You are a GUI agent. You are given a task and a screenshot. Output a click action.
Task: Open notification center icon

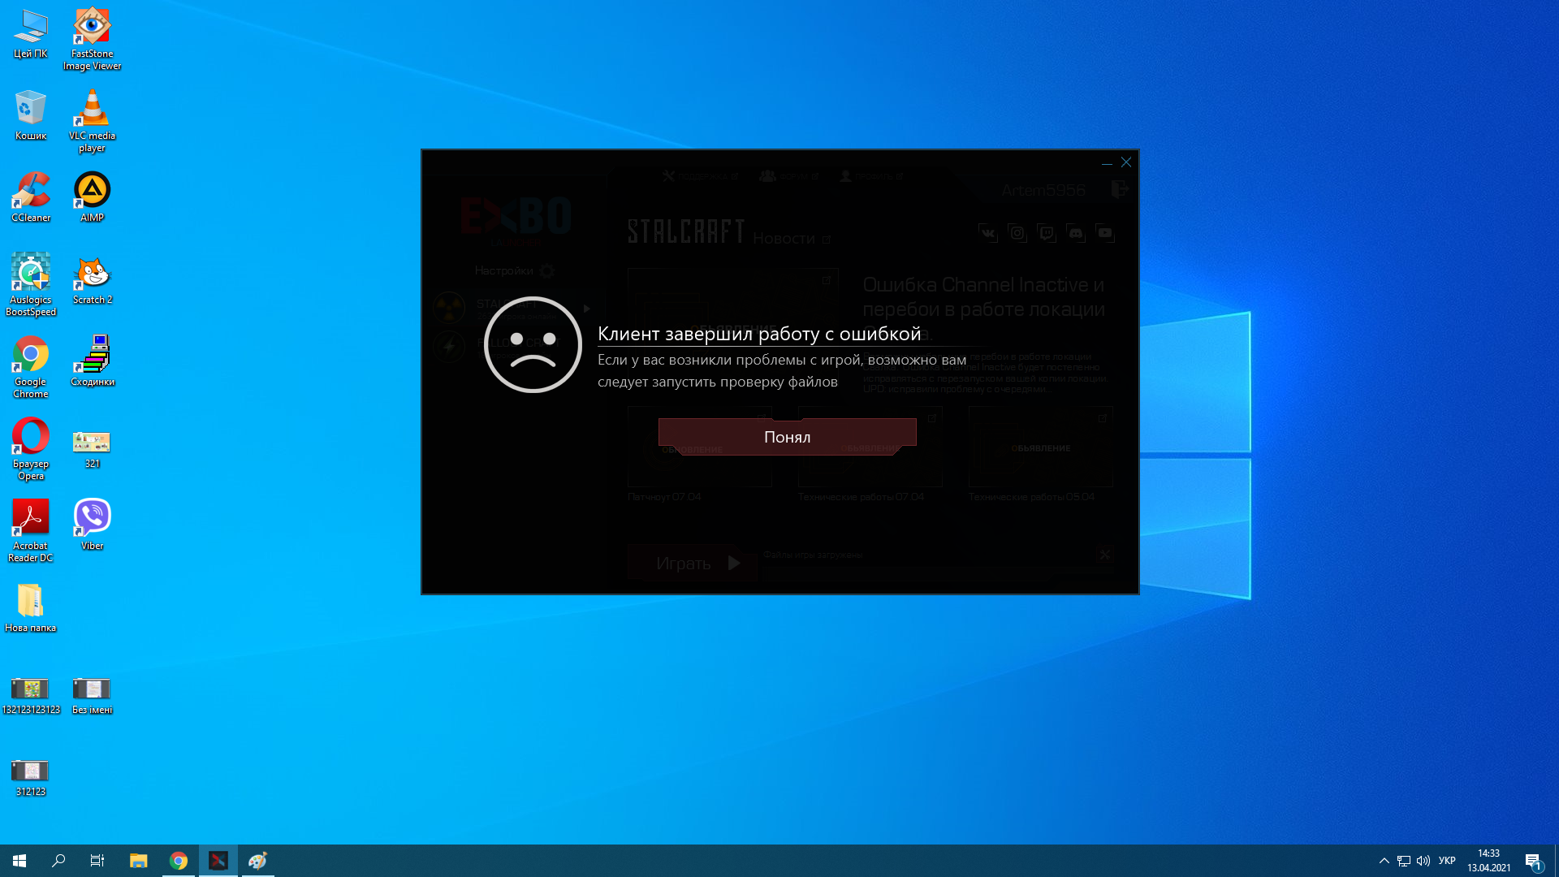[1533, 861]
